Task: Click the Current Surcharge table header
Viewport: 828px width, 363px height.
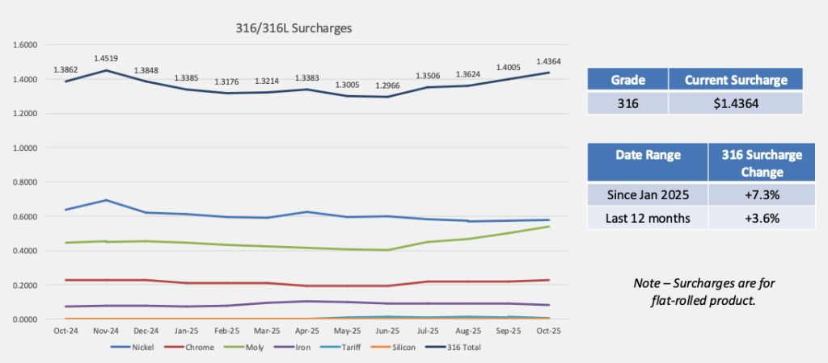Action: coord(736,79)
